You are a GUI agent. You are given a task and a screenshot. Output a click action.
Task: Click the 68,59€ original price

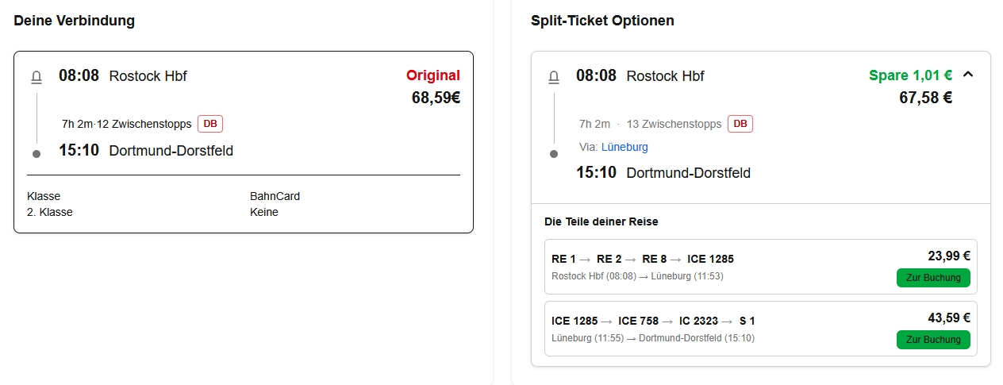pos(436,98)
